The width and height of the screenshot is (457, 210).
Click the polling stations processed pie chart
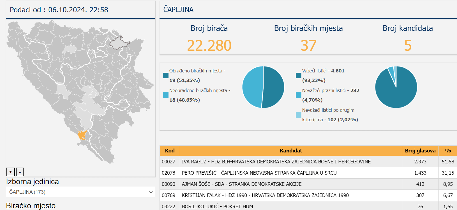coord(263,87)
